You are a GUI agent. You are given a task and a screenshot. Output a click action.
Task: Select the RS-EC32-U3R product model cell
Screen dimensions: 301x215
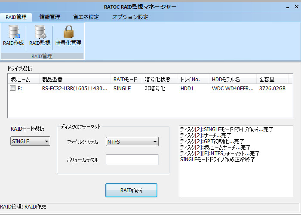coord(75,89)
